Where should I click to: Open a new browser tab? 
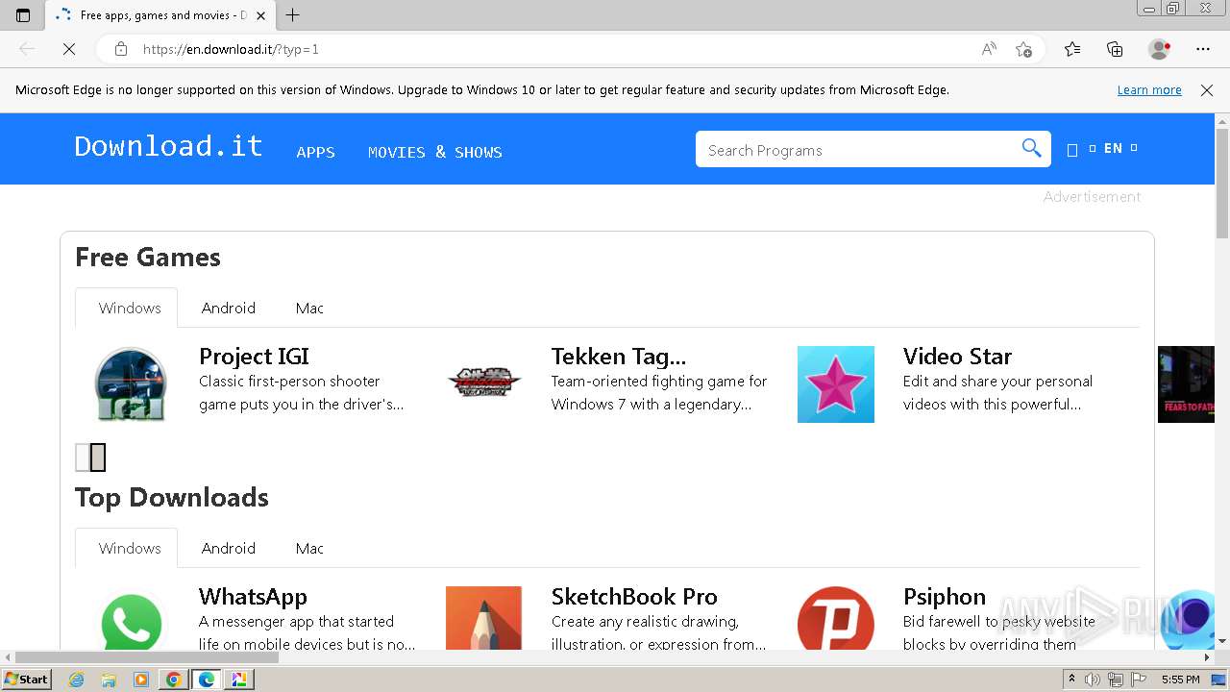pos(293,15)
